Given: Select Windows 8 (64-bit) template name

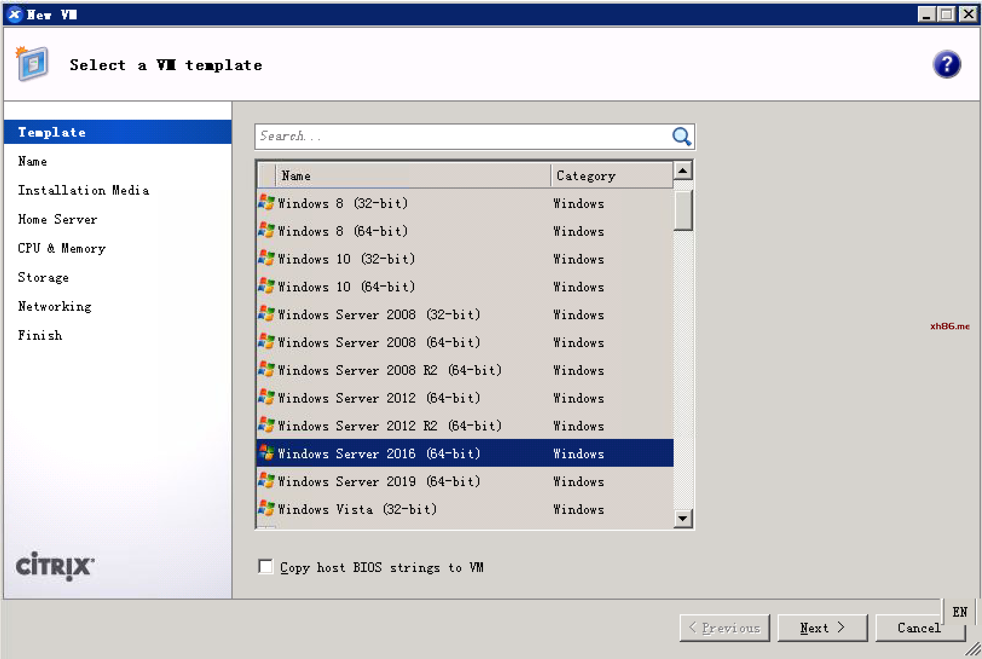Looking at the screenshot, I should [x=343, y=231].
